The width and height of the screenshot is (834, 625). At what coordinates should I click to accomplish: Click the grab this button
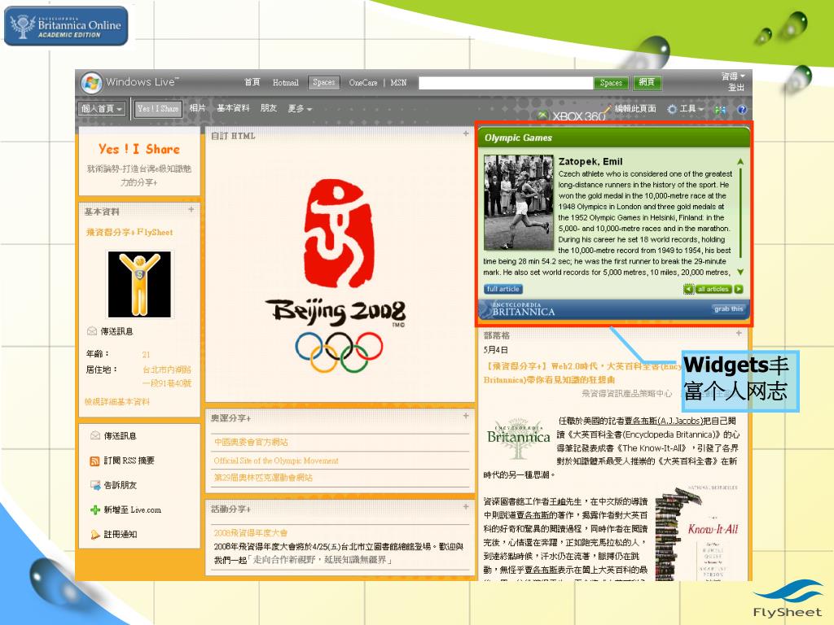pos(729,308)
